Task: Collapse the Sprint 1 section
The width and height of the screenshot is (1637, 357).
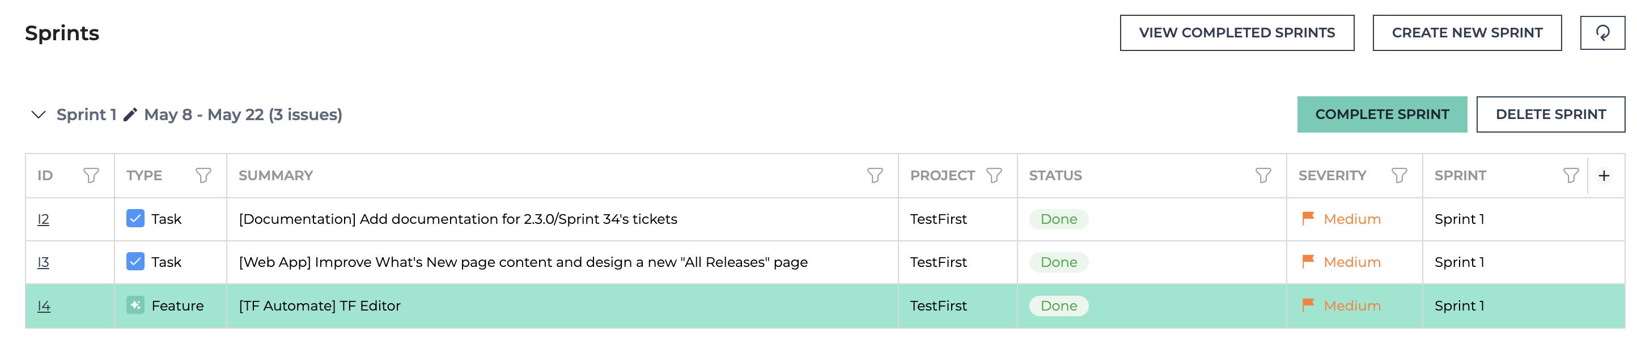Action: coord(39,114)
